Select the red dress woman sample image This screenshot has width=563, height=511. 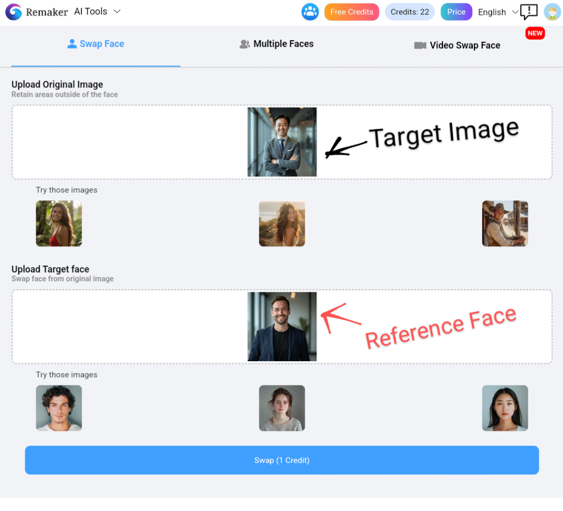[x=59, y=224]
